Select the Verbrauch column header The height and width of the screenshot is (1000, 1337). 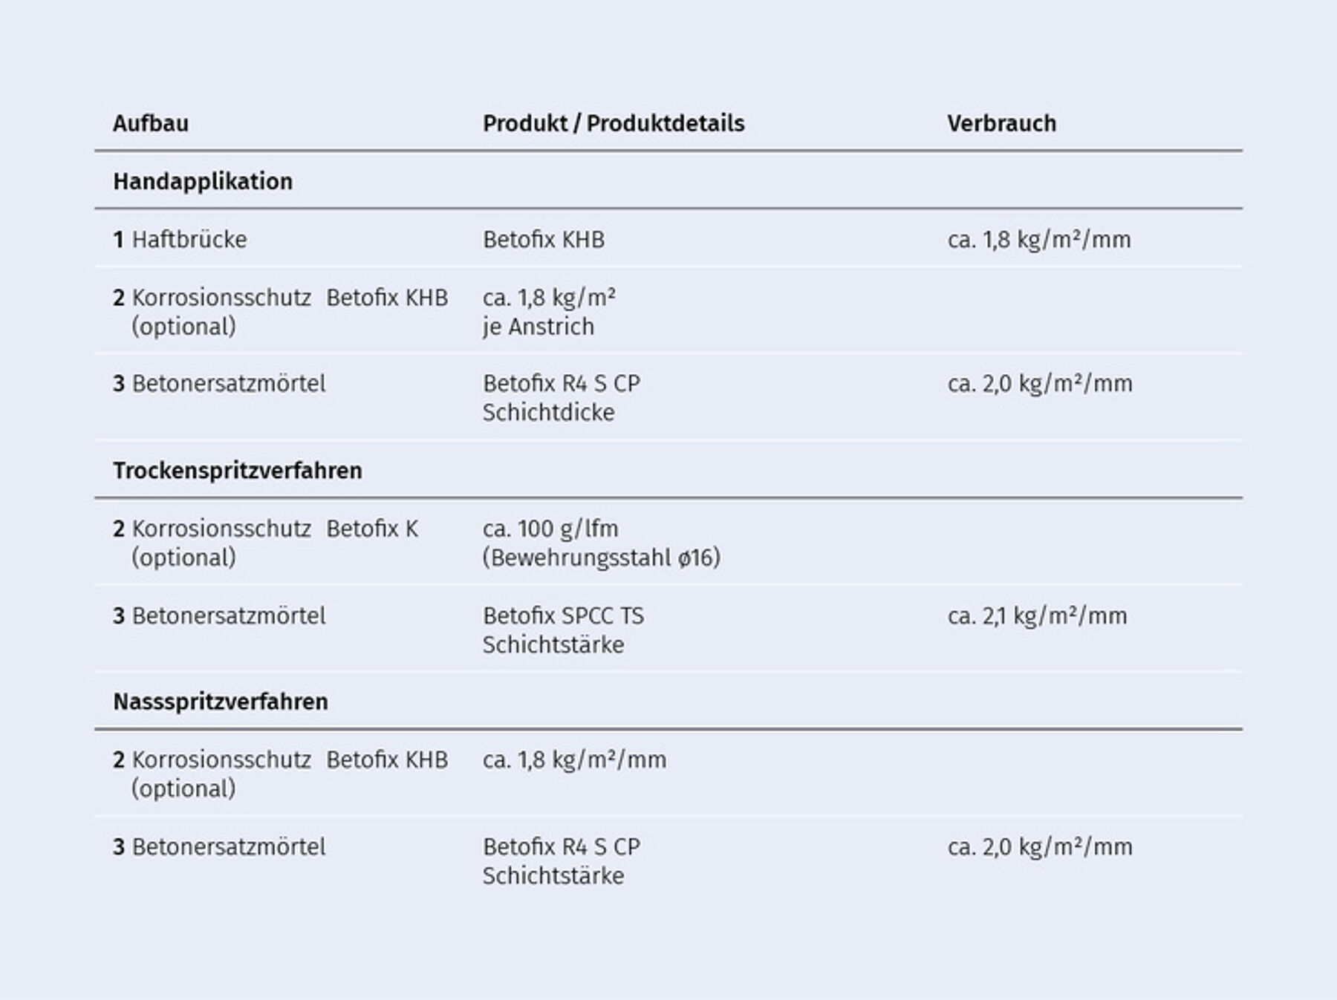click(1001, 123)
